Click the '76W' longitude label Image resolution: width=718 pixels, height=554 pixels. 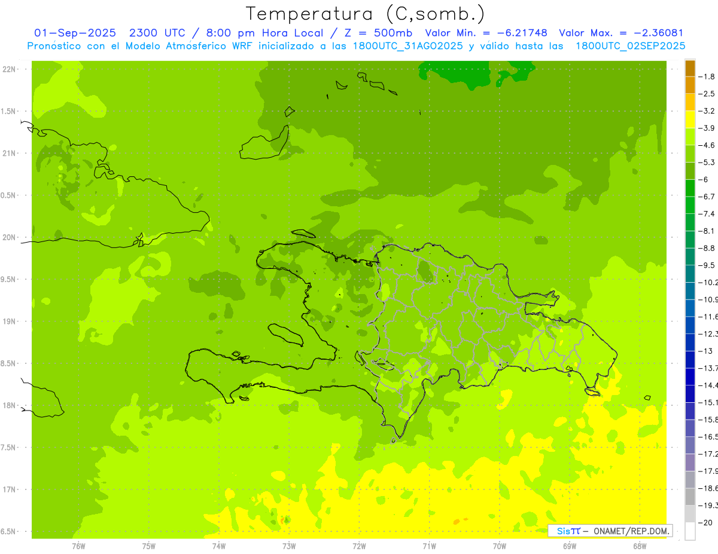point(78,546)
